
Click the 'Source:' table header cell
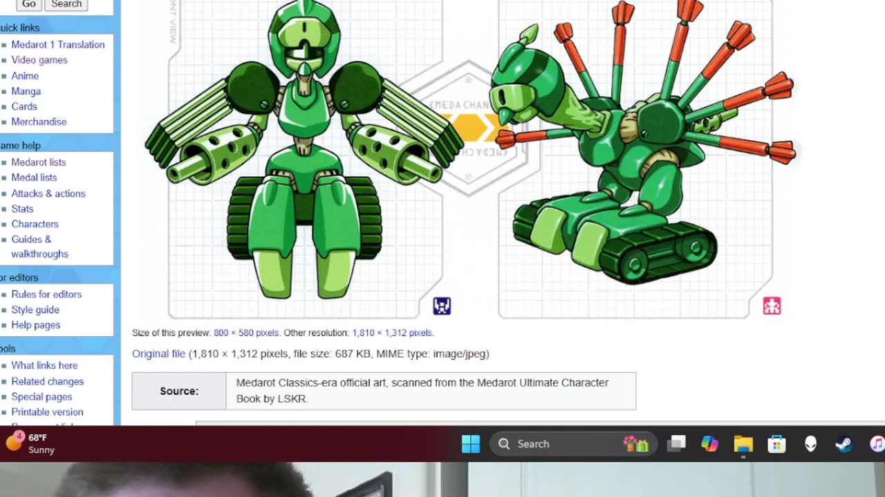click(x=179, y=391)
